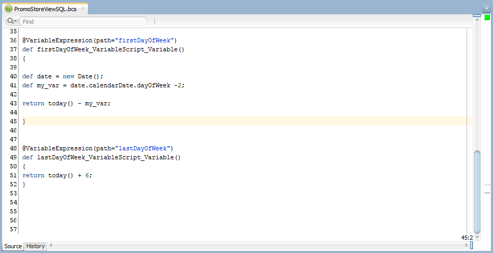Screen dimensions: 493x253
Task: Click the overview marker in the right margin
Action: click(487, 193)
